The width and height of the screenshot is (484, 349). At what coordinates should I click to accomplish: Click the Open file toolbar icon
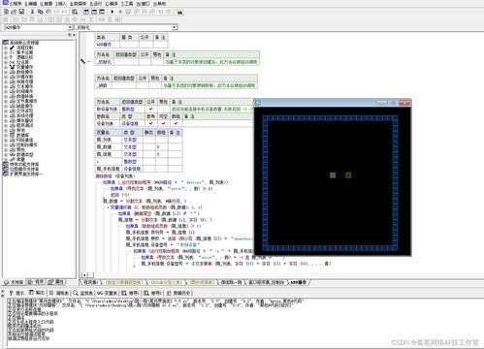tap(14, 12)
